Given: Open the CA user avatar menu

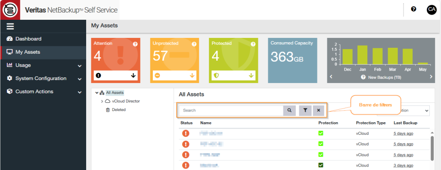Looking at the screenshot, I should click(x=432, y=10).
